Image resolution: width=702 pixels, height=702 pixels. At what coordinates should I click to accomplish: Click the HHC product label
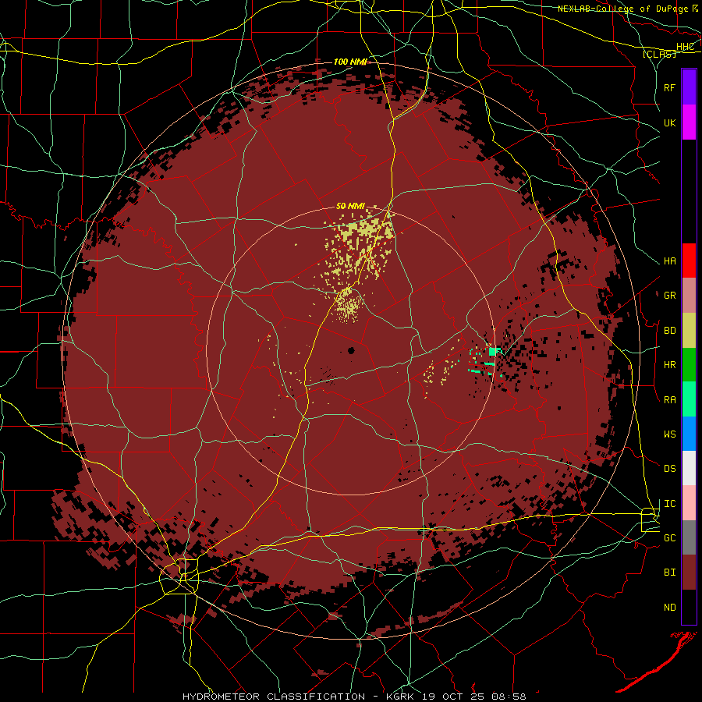[685, 47]
